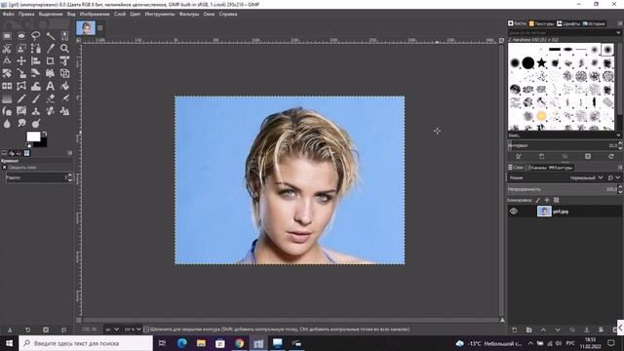Image resolution: width=624 pixels, height=351 pixels.
Task: Select the Rectangle Select tool
Action: 7,36
